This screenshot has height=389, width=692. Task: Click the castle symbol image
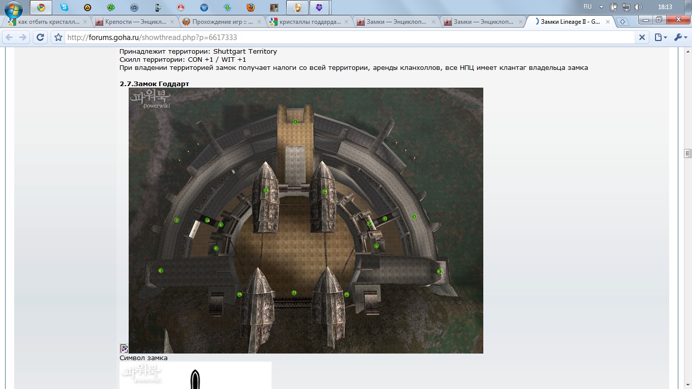(x=196, y=375)
